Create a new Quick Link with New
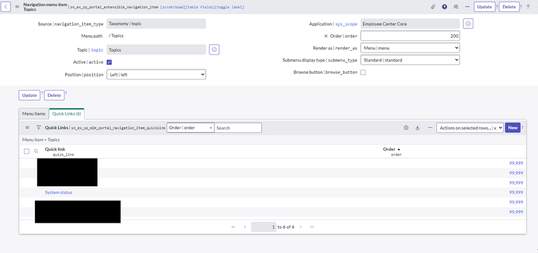This screenshot has height=253, width=538. [512, 128]
